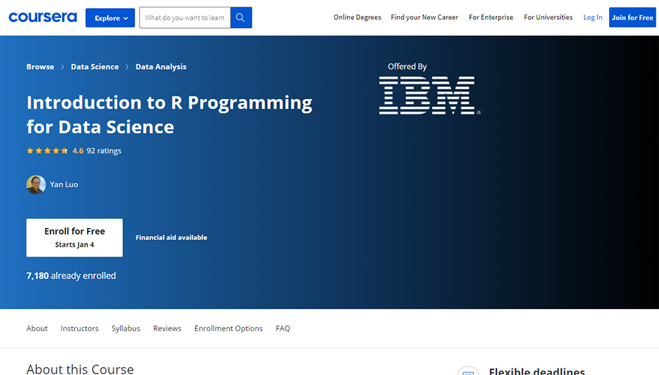Navigate to Data Science breadcrumb

(x=95, y=66)
